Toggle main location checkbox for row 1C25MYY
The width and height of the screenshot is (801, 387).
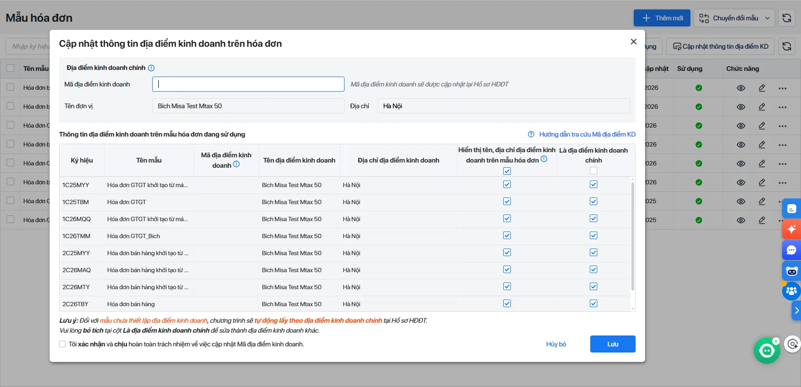pos(594,184)
